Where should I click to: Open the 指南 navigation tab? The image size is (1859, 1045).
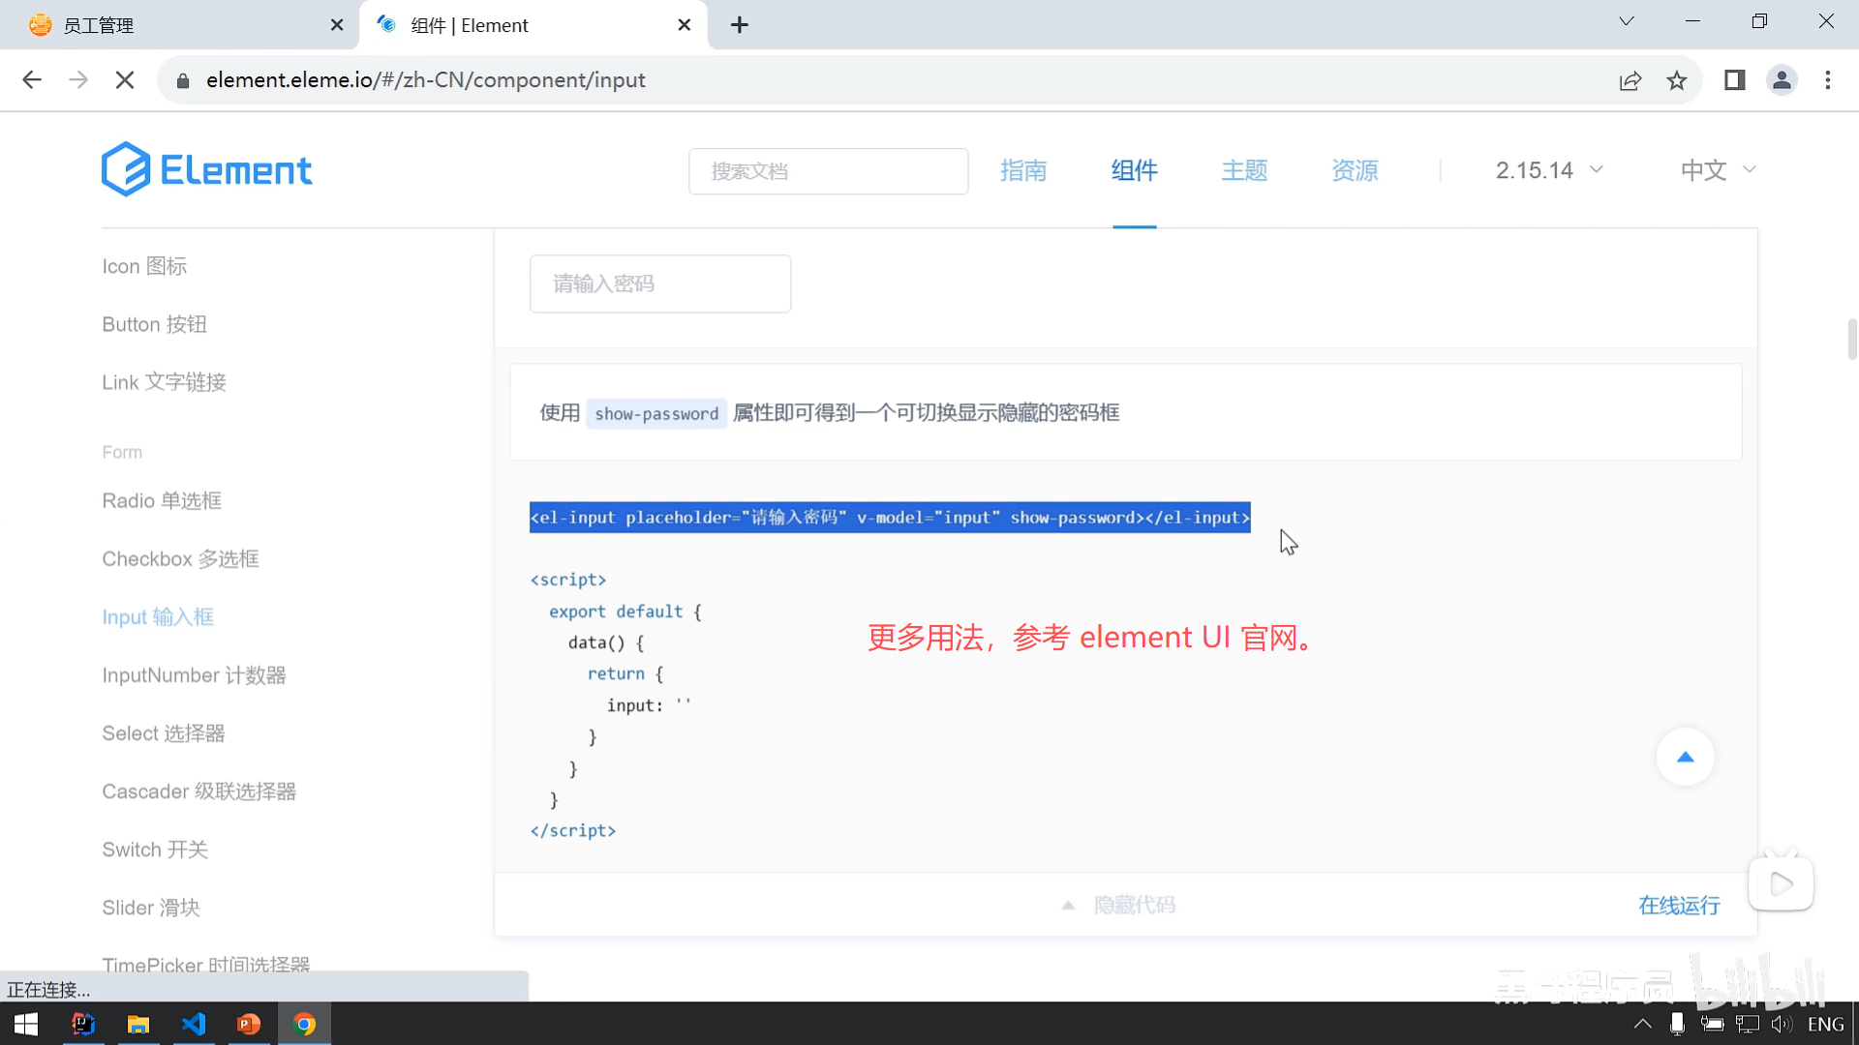coord(1023,170)
